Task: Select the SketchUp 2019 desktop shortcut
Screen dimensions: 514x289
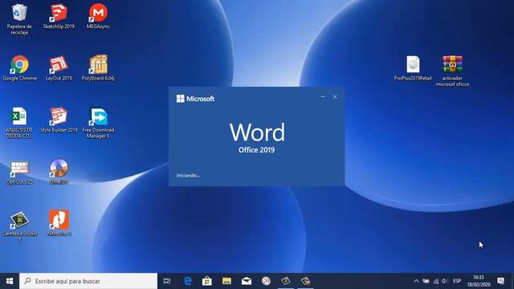Action: [x=59, y=16]
